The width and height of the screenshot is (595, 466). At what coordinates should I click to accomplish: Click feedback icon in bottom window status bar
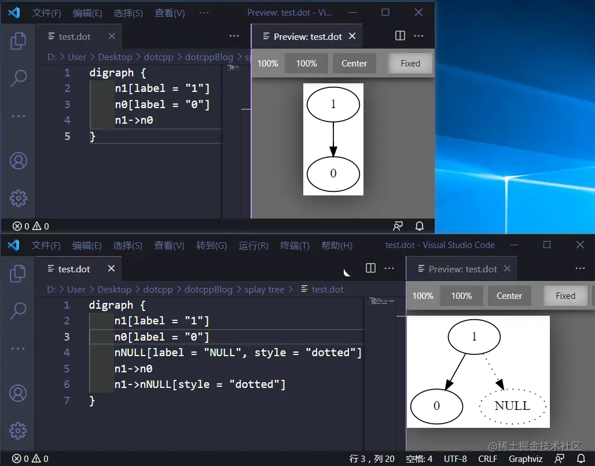click(559, 458)
